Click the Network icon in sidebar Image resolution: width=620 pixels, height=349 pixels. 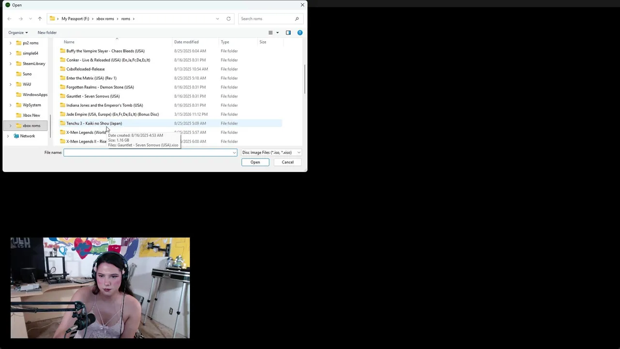point(16,136)
